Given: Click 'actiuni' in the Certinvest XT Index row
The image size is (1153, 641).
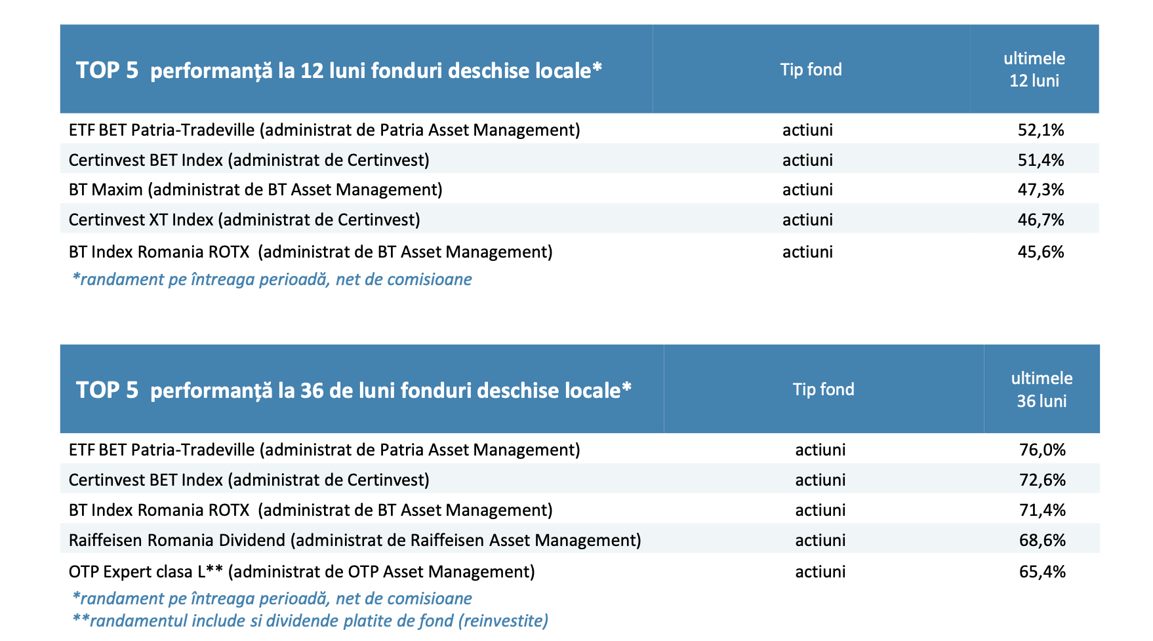Looking at the screenshot, I should (x=807, y=220).
